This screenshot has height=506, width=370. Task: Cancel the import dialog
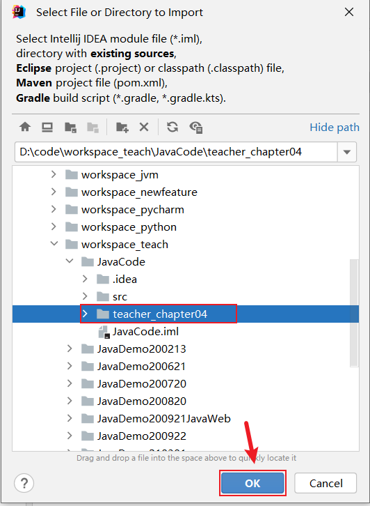point(325,483)
